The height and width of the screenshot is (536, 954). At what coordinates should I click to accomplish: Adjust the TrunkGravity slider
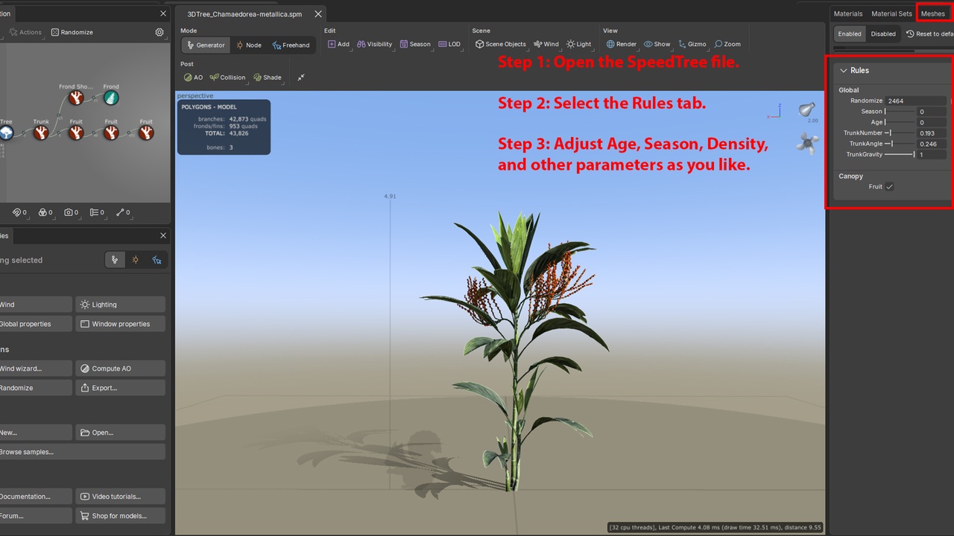coord(900,154)
